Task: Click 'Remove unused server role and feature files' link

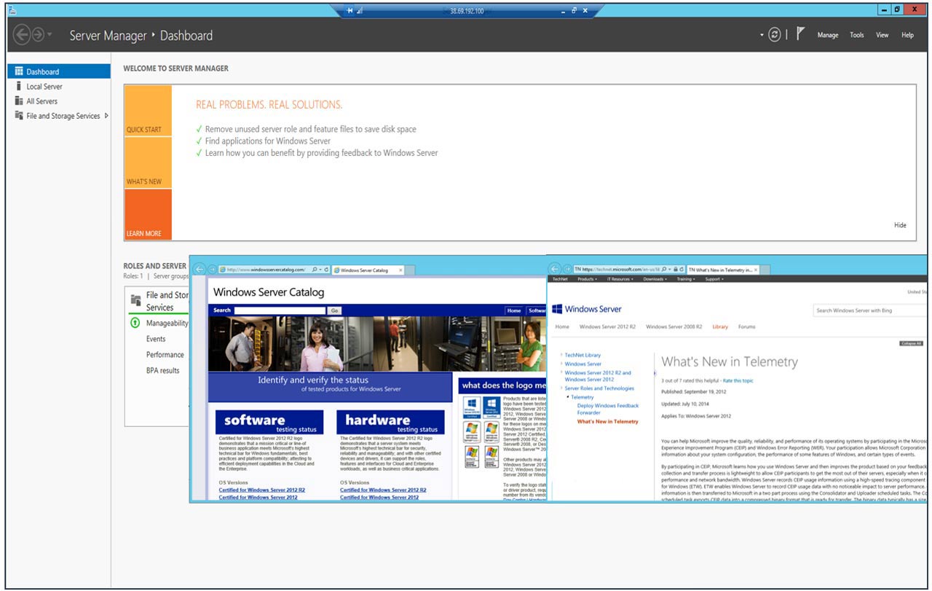Action: pyautogui.click(x=311, y=129)
